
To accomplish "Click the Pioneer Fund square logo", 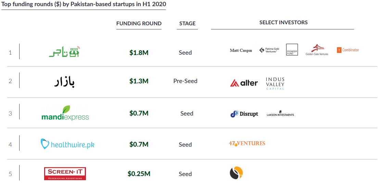I will click(292, 50).
